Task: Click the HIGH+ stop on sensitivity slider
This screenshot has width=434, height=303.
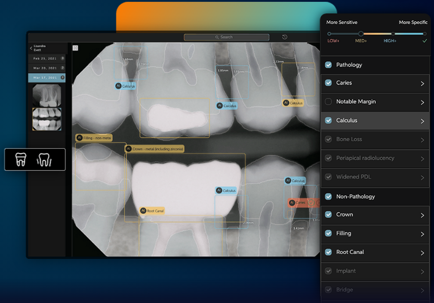Action: coord(393,34)
